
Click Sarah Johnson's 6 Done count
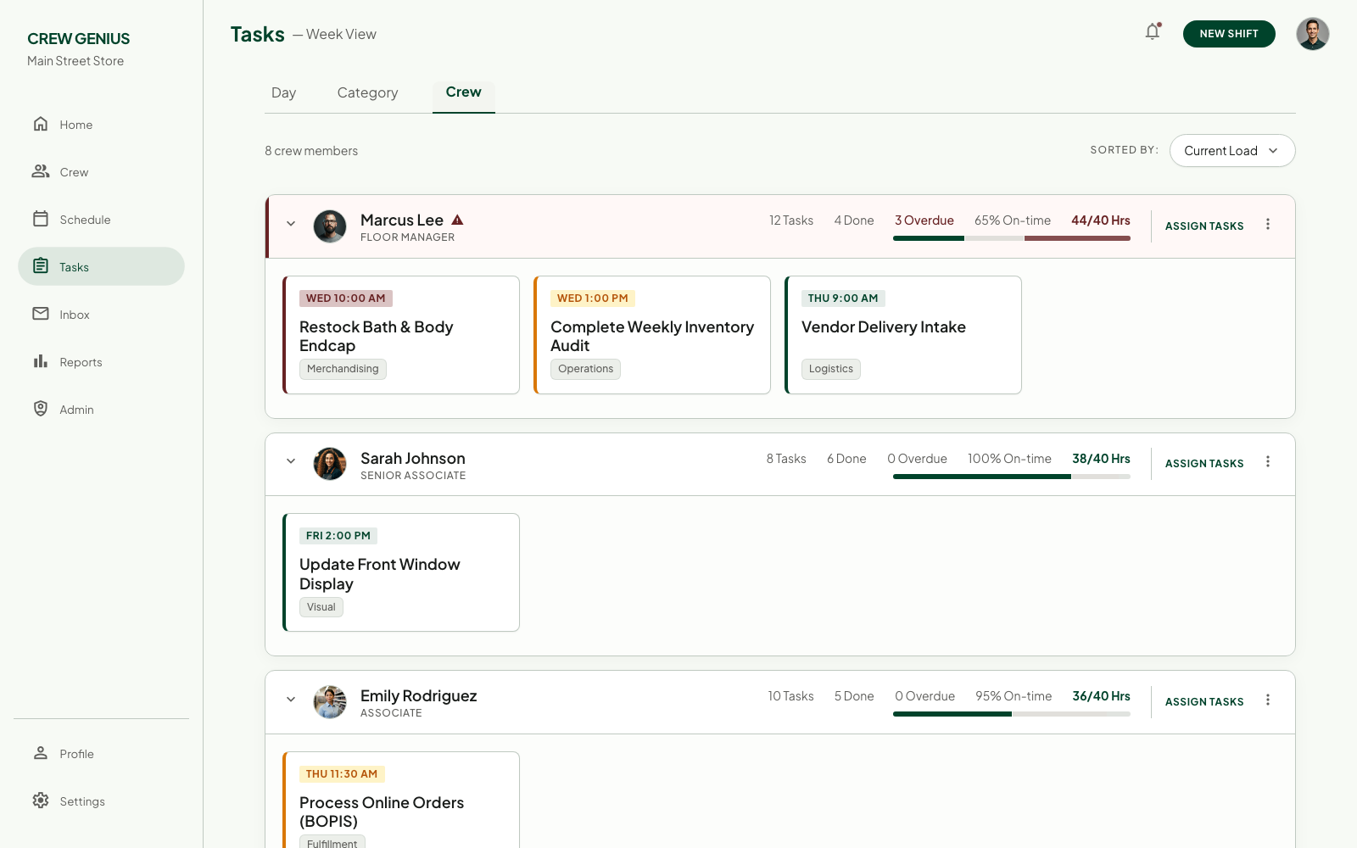coord(846,459)
